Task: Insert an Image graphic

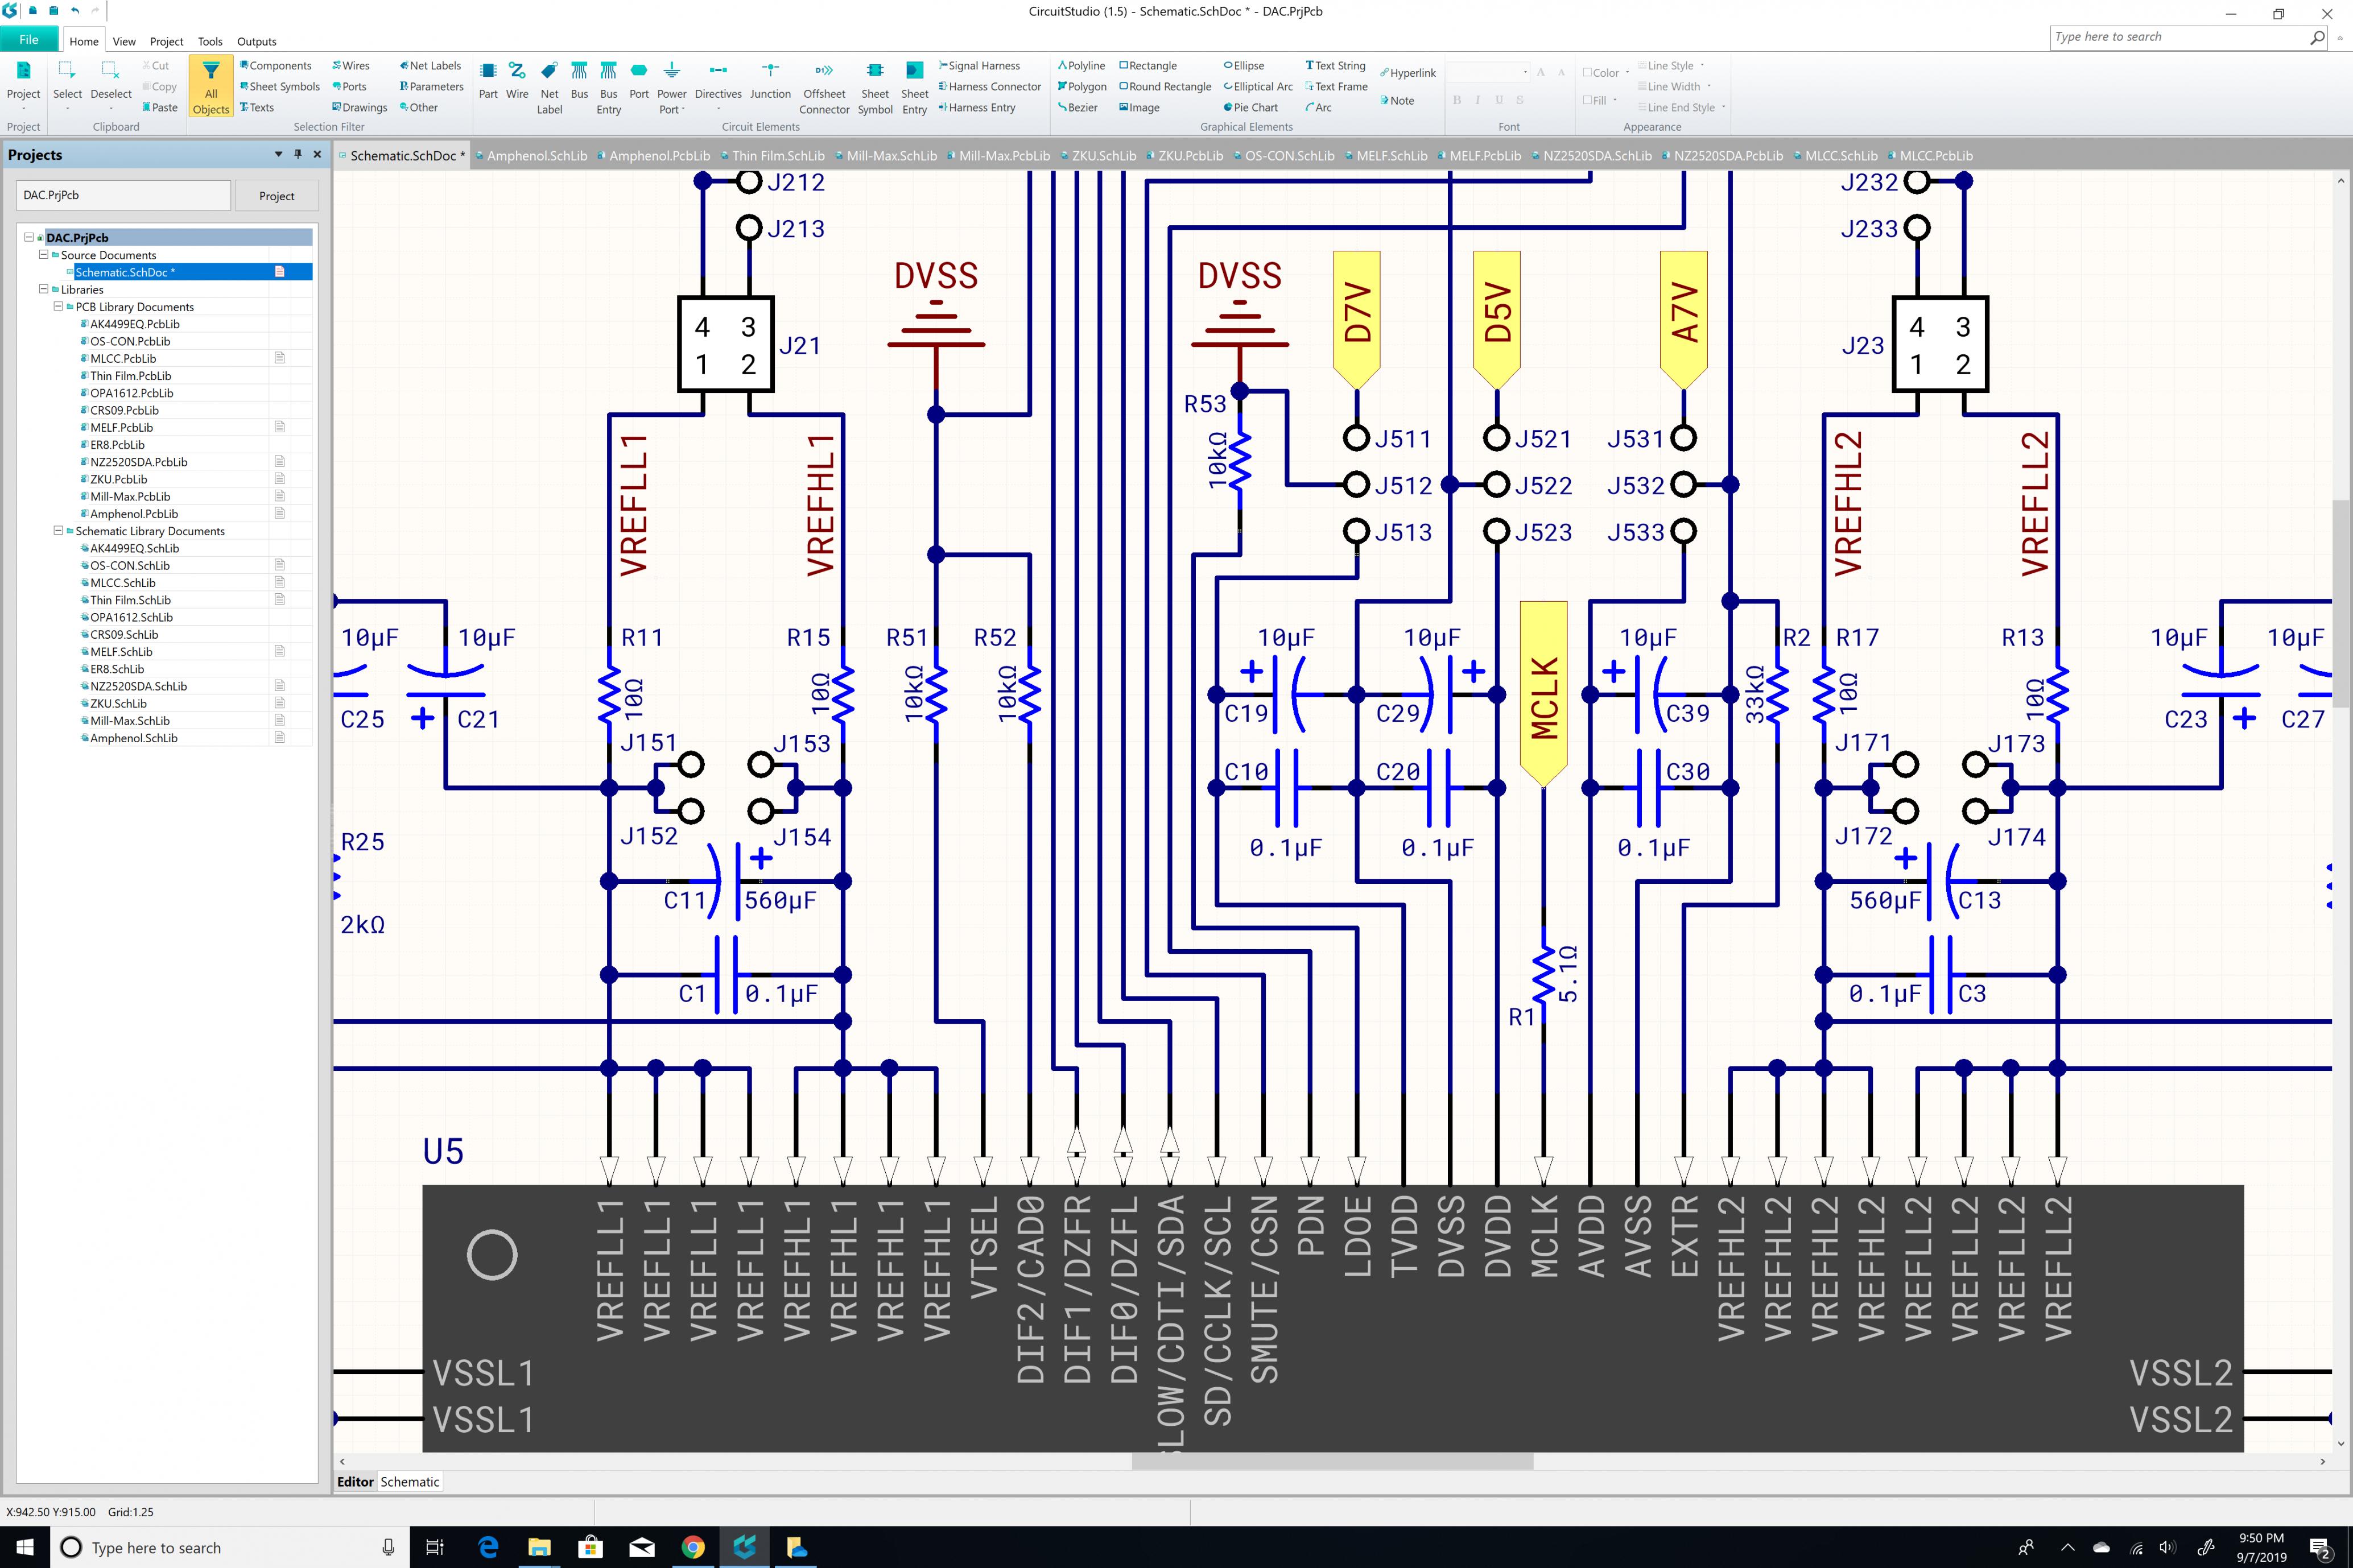Action: pyautogui.click(x=1139, y=108)
